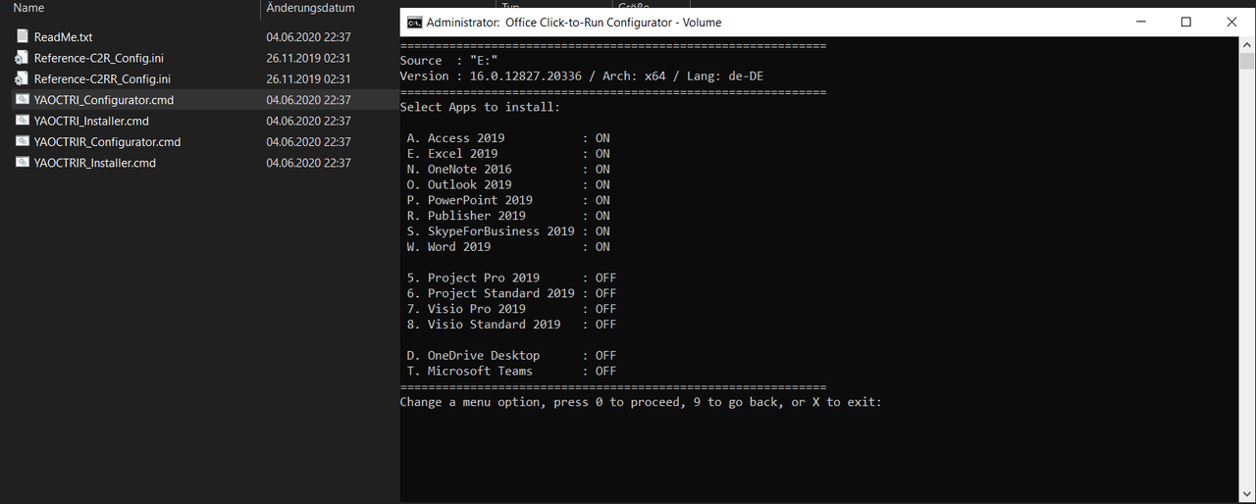Select the YAOCTRIR_Configurator.cmd file name
This screenshot has height=504, width=1256.
[107, 142]
